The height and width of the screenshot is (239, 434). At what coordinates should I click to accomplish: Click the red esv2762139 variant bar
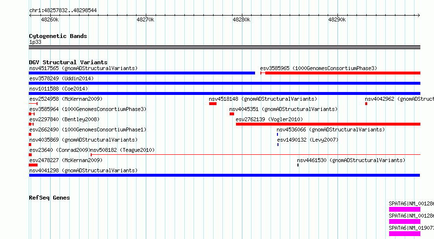328,124
